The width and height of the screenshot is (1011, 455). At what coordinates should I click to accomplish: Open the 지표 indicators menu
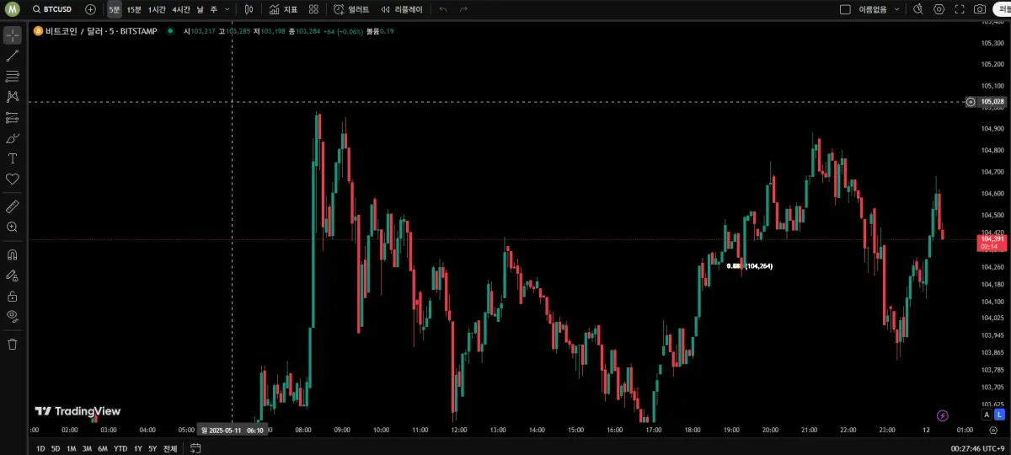click(x=283, y=9)
